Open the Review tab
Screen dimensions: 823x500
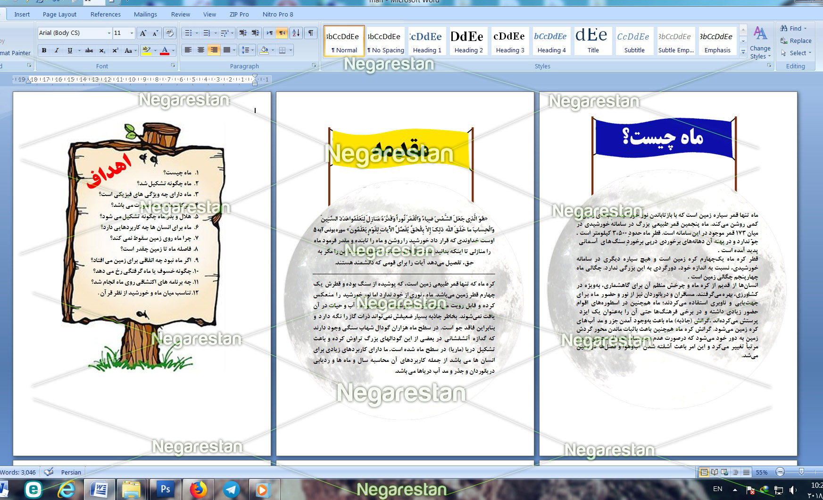[x=181, y=14]
